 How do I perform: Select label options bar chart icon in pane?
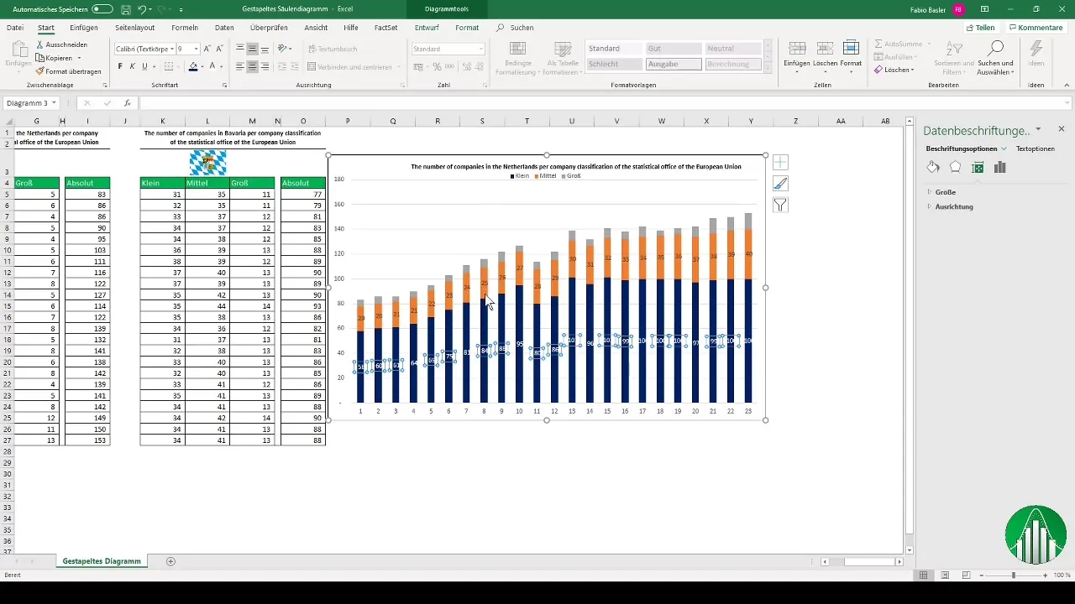tap(999, 167)
